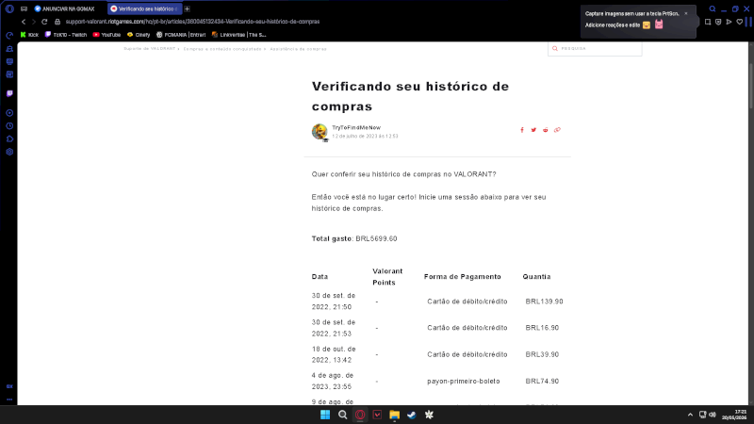754x424 pixels.
Task: Open File Explorer from the taskbar
Action: click(x=394, y=415)
